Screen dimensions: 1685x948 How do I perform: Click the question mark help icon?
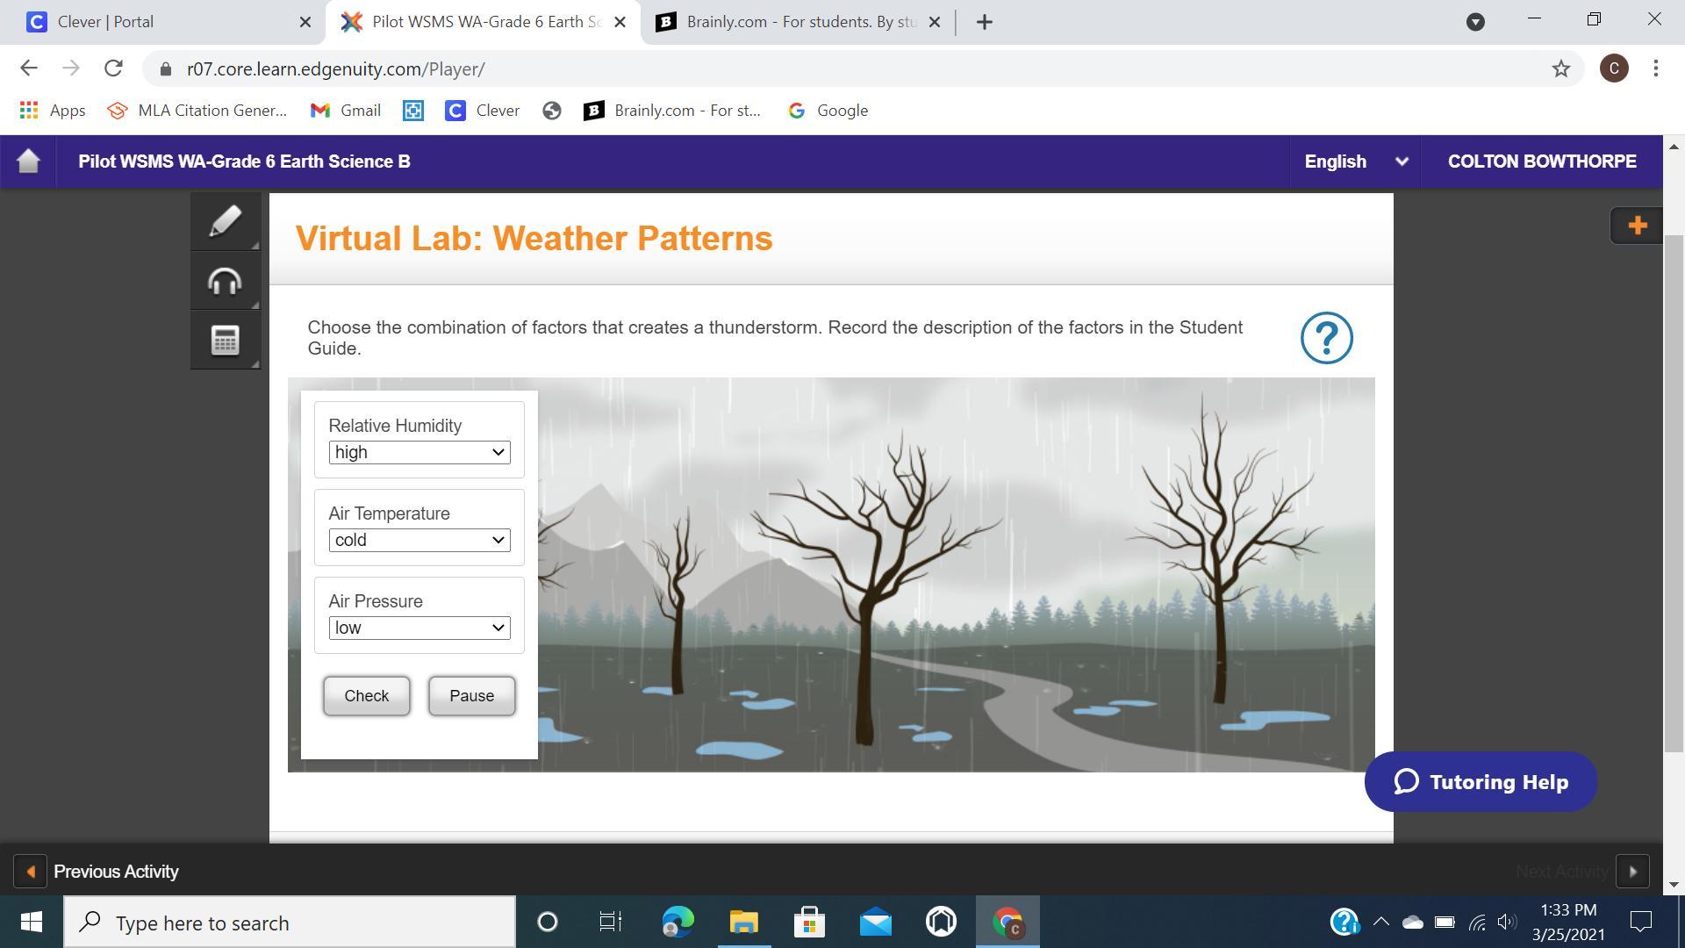1326,338
